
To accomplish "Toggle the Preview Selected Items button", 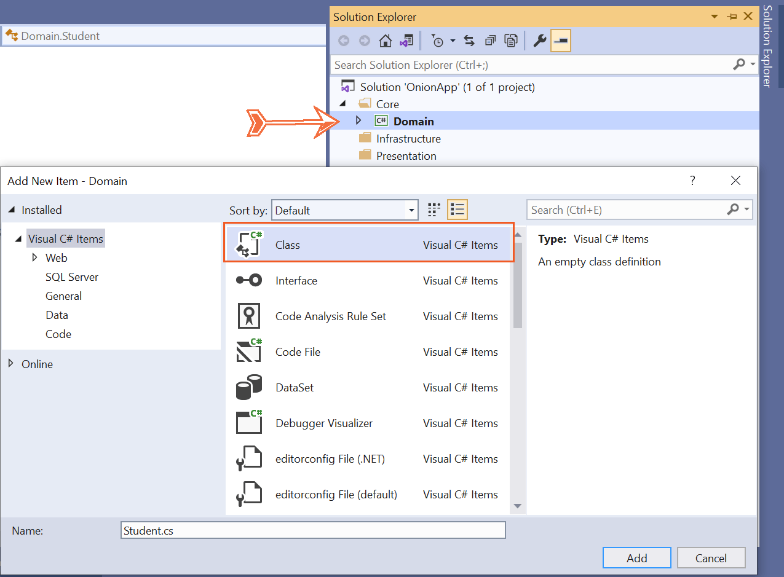I will (561, 41).
